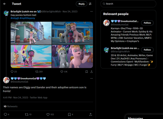Click the reply text mentioning Diggy and Sander
Screen dimensions: 163x119
pos(45,89)
